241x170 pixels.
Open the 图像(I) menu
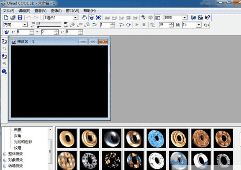pos(56,11)
